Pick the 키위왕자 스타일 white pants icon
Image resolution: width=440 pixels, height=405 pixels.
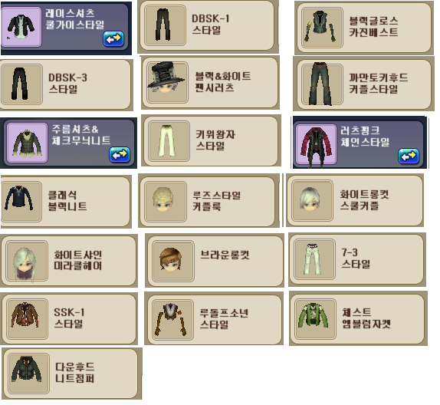click(x=169, y=141)
